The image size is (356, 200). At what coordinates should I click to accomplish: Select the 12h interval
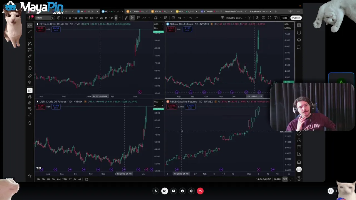(x=111, y=18)
